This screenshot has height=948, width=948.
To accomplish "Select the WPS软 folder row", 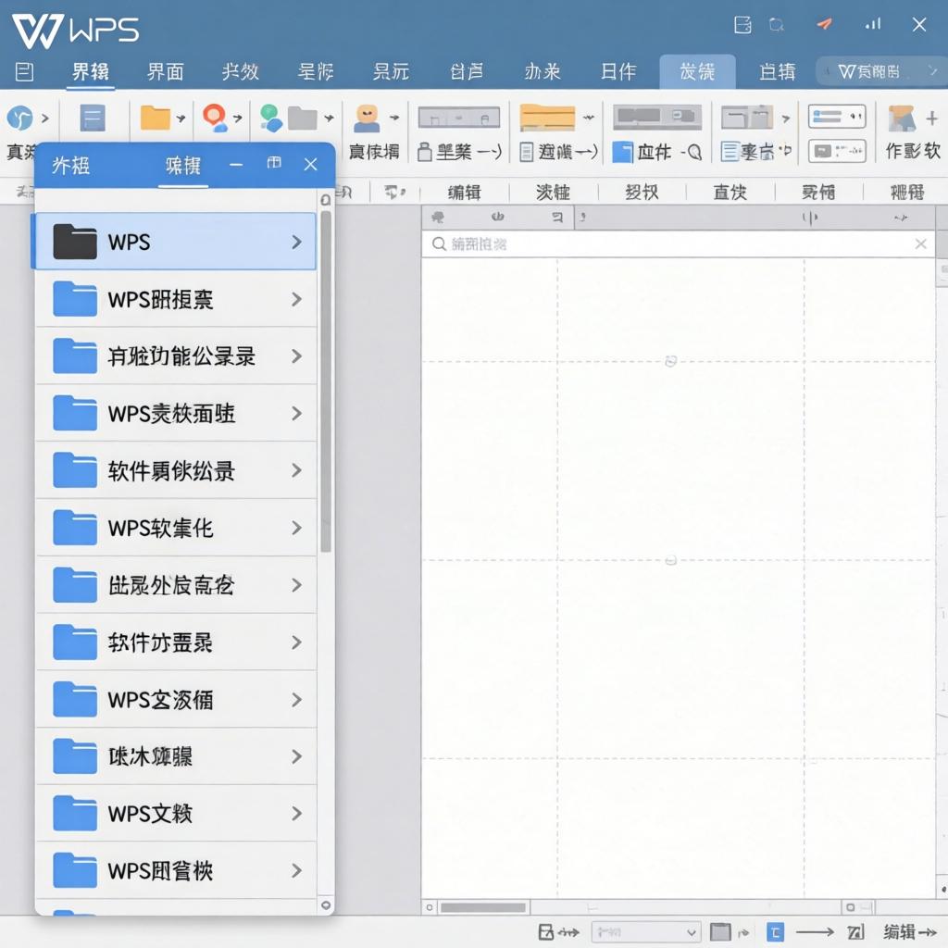I will (175, 528).
